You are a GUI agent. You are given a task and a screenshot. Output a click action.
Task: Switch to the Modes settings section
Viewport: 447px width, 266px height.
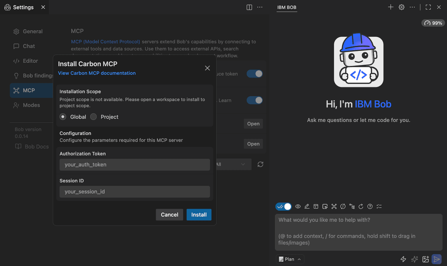[x=29, y=105]
